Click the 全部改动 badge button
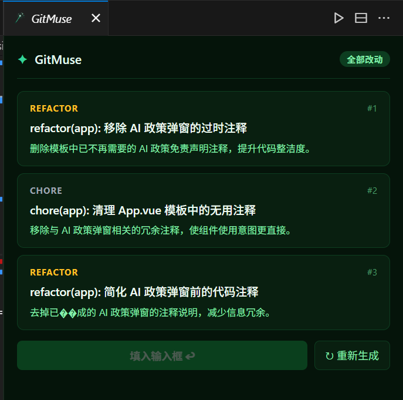 [x=365, y=59]
